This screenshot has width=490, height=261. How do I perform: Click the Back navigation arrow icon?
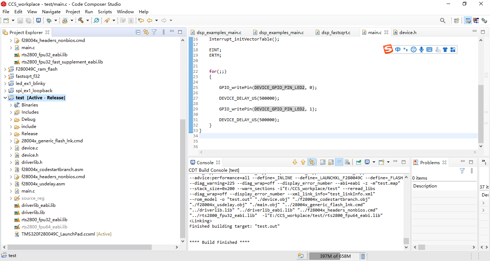click(x=150, y=21)
